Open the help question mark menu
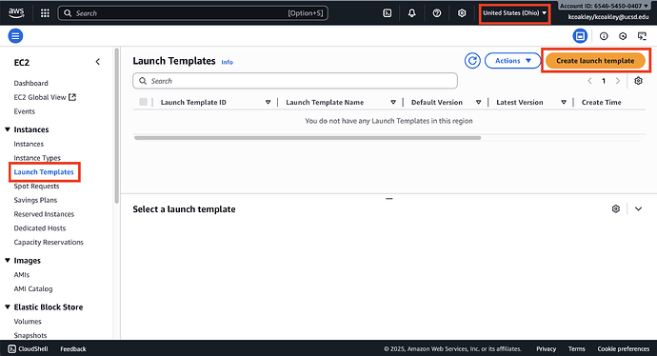 click(437, 13)
